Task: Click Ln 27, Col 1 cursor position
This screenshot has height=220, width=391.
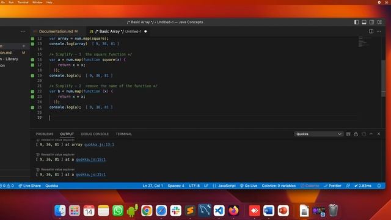Action: click(153, 186)
